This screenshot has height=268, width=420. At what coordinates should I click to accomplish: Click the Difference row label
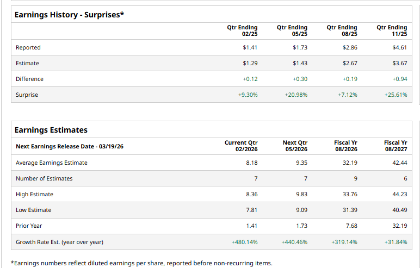pos(29,79)
